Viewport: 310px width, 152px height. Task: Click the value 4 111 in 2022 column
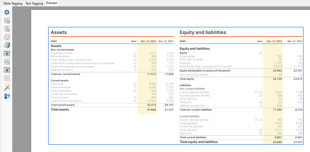(x=153, y=53)
